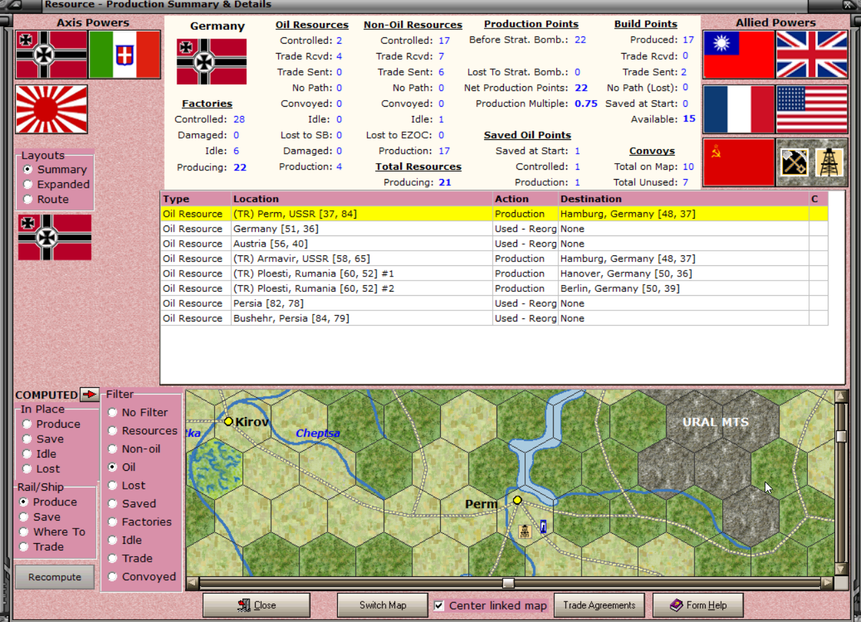Select the German flag under Axis Powers

(52, 55)
